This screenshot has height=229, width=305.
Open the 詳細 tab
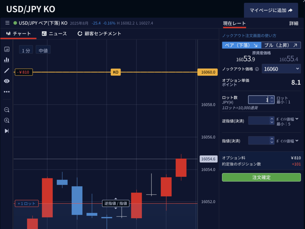tap(293, 23)
